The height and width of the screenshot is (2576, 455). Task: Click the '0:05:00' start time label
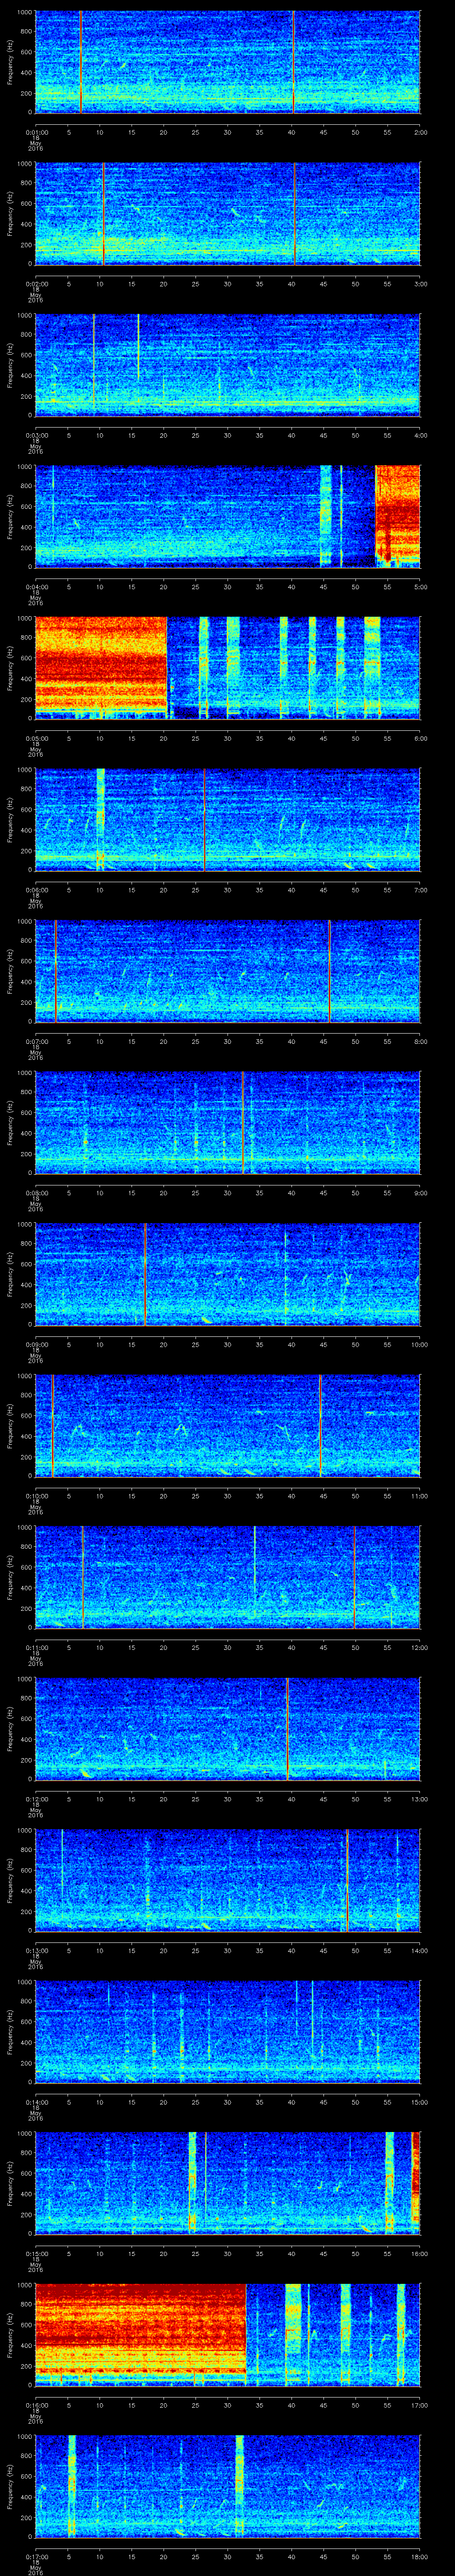[37, 738]
